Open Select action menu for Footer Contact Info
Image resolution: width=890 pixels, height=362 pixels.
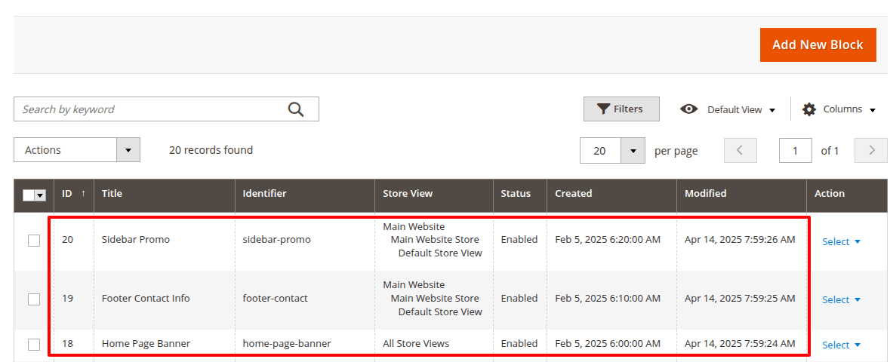[x=841, y=299]
